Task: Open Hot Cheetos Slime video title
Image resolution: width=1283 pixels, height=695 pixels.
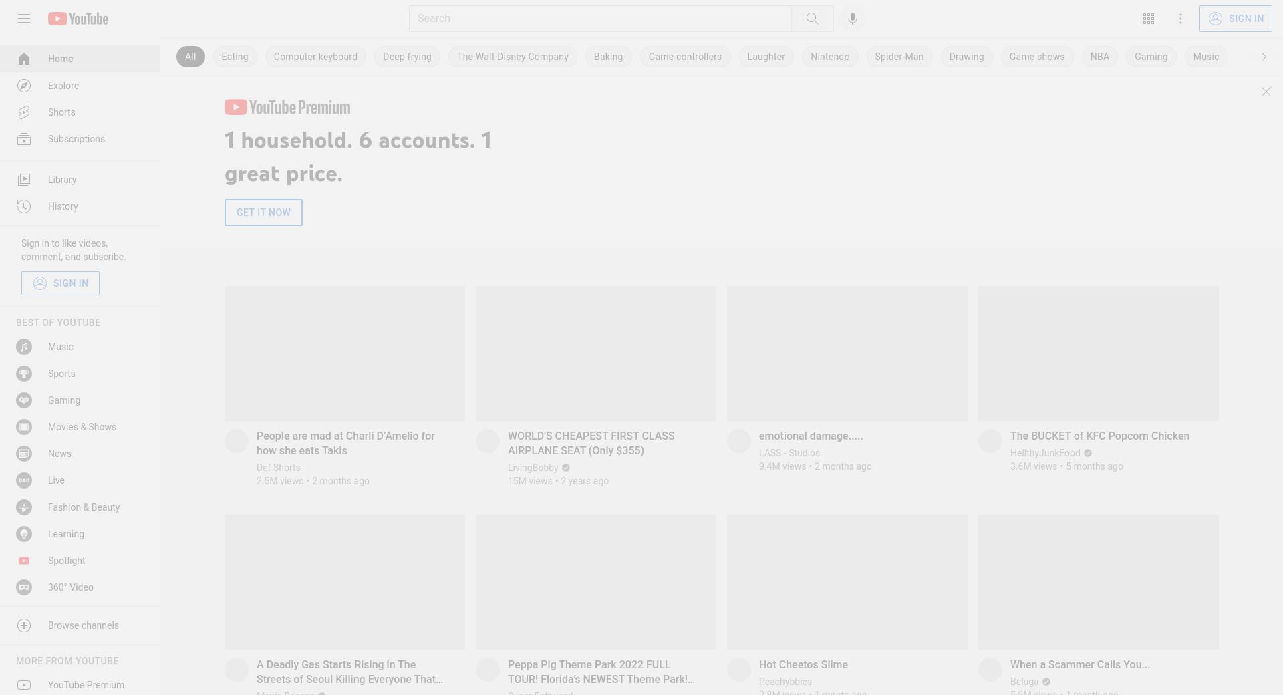Action: [803, 665]
